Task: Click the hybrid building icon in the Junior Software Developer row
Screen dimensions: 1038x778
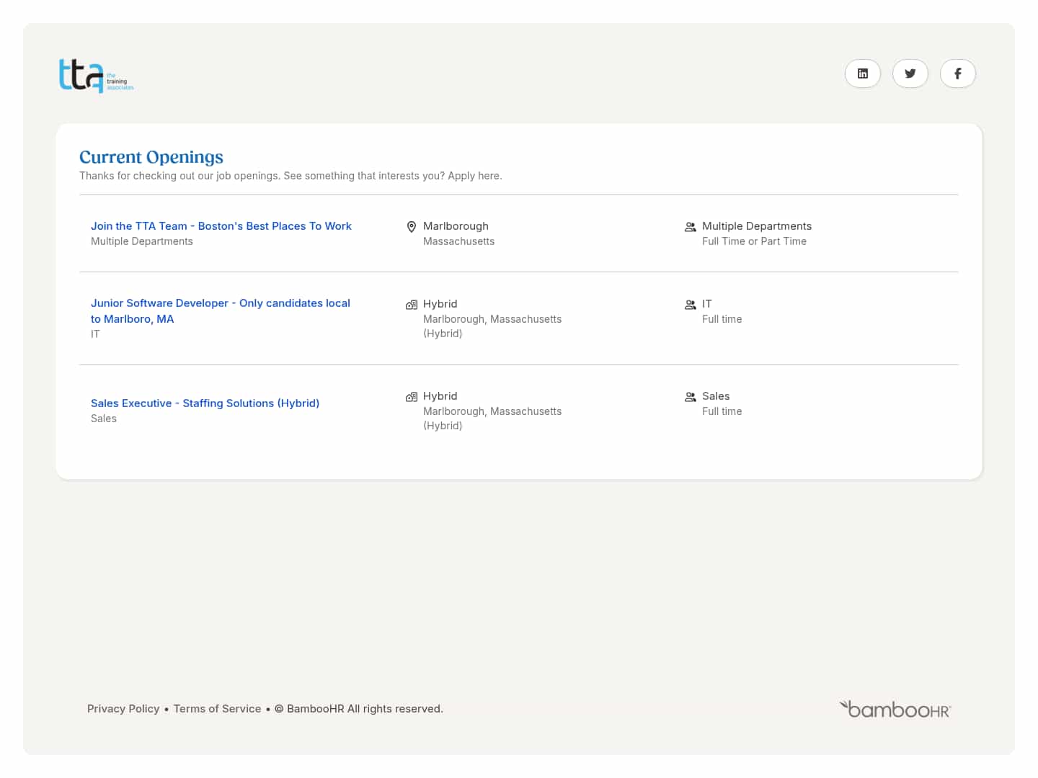Action: click(412, 305)
